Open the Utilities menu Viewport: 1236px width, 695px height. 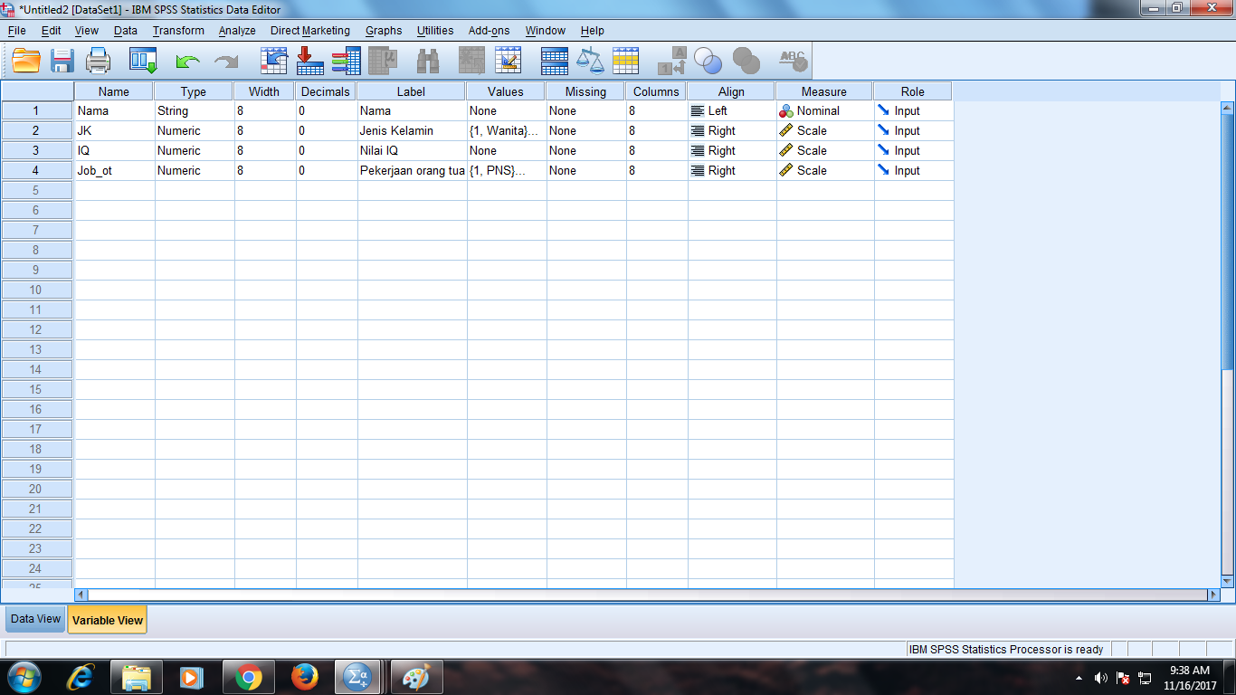pyautogui.click(x=435, y=31)
